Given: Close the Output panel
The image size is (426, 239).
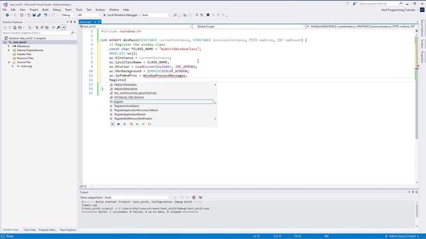Looking at the screenshot, I should (417, 192).
